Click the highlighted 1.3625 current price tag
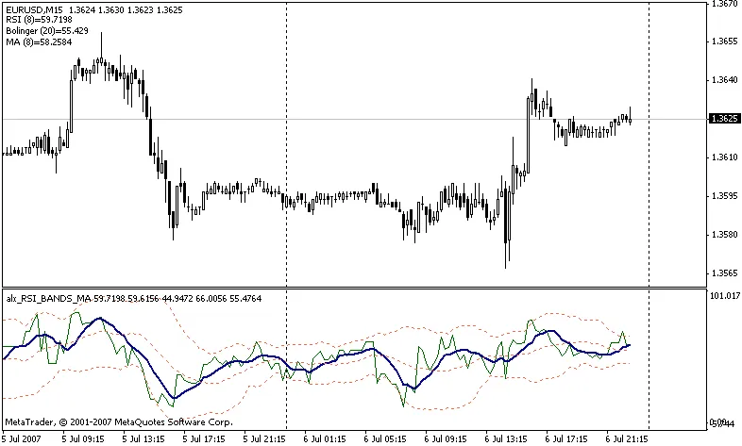The width and height of the screenshot is (742, 446). (723, 119)
